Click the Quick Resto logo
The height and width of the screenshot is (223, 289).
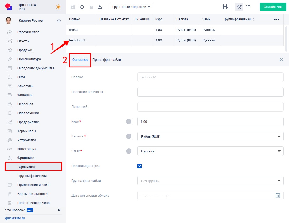(x=8, y=7)
